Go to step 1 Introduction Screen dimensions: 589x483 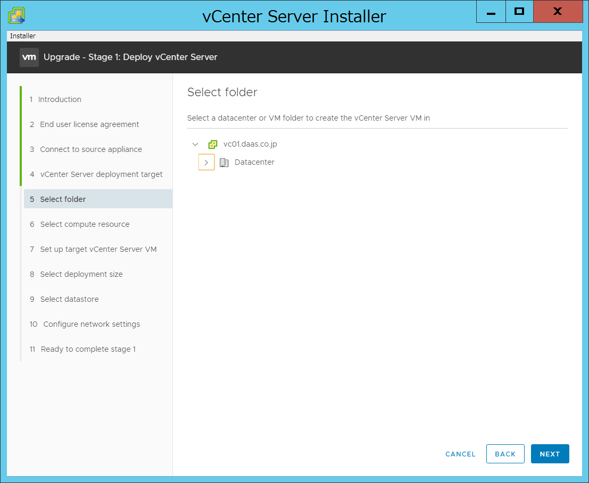55,99
